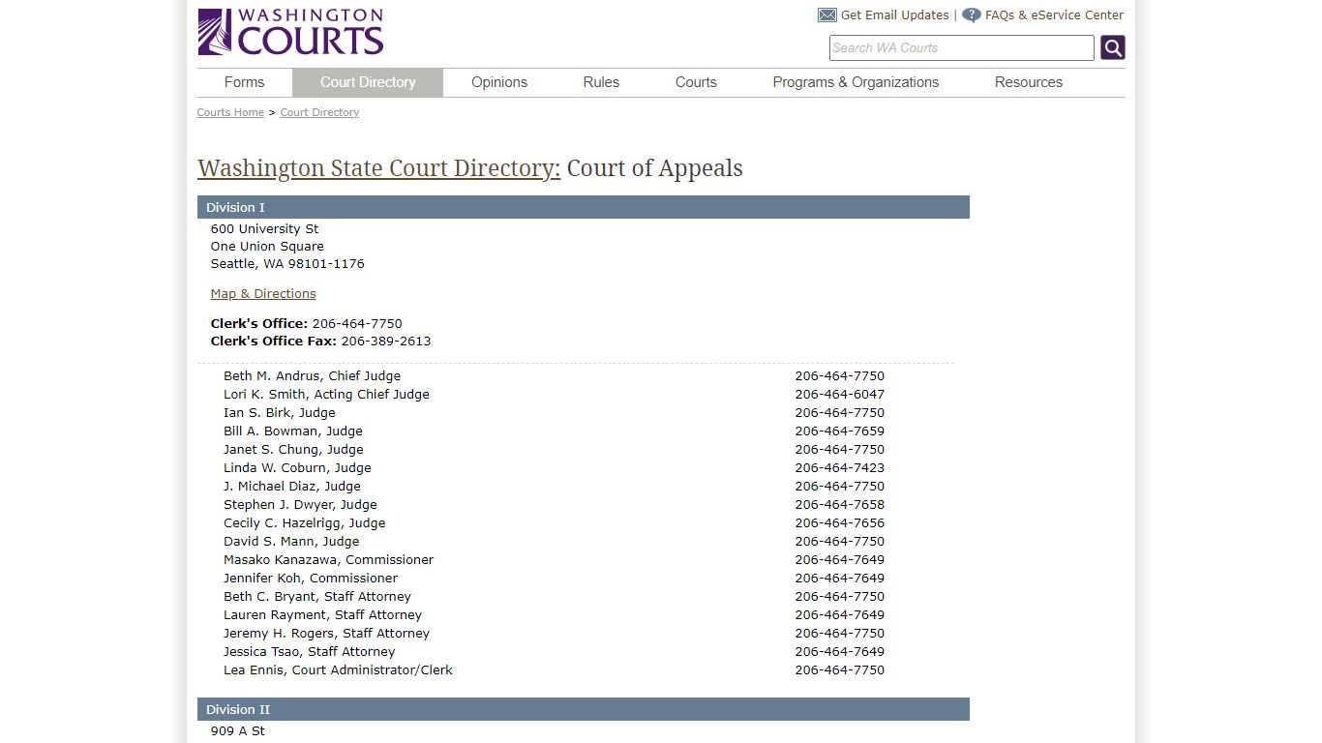Click the Washington Courts logo
Viewport: 1322px width, 743px height.
pyautogui.click(x=290, y=32)
